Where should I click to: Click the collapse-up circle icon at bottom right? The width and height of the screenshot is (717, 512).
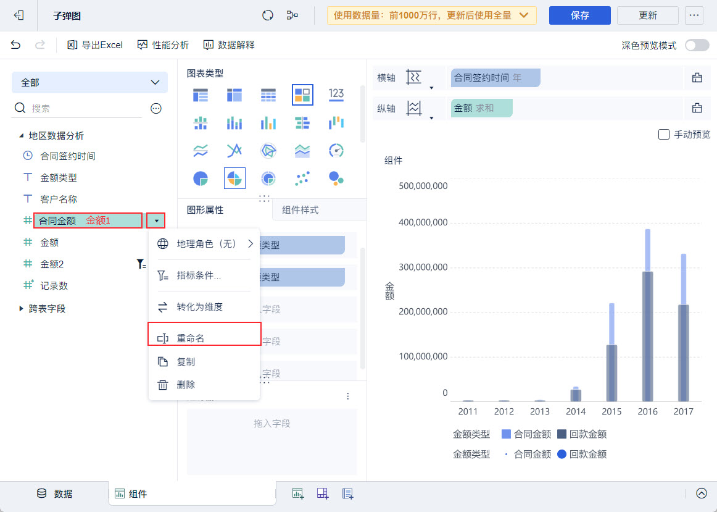pos(702,493)
